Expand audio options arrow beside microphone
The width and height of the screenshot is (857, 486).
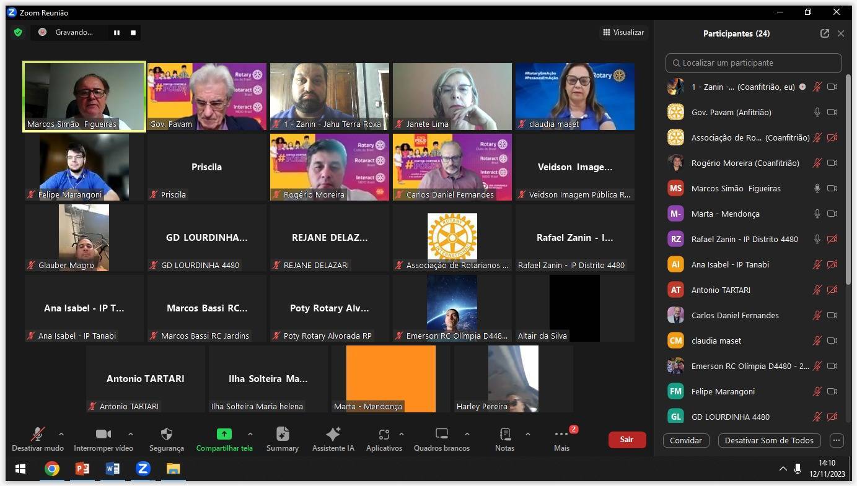[61, 434]
